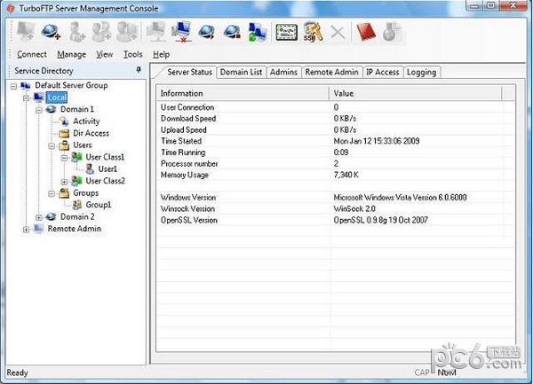Viewport: 533px width, 384px height.
Task: Open the SSH key manager icon
Action: click(x=313, y=32)
